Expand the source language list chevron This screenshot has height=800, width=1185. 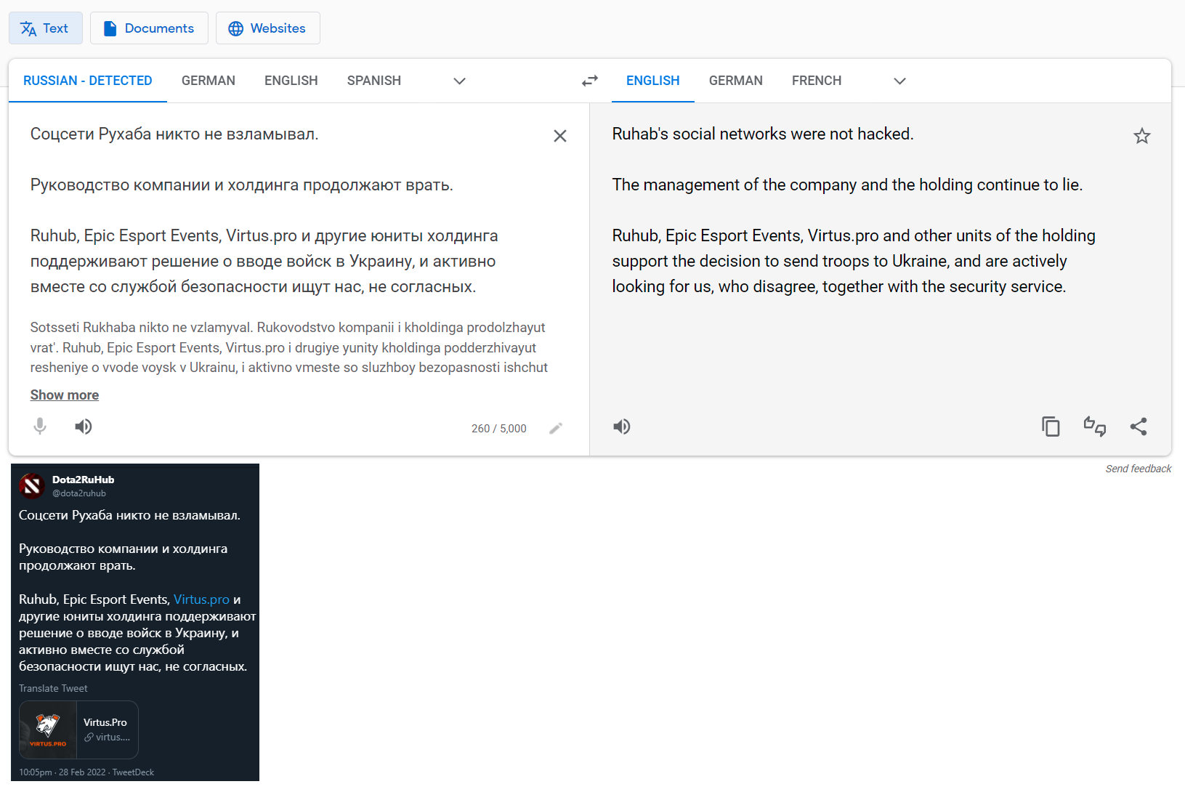pos(459,81)
